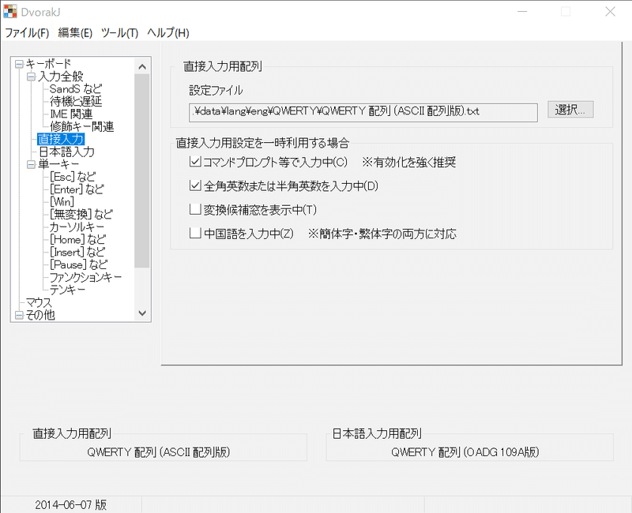Enable 変換候補窓を表示中(T) checkbox
The height and width of the screenshot is (513, 632).
(x=195, y=210)
